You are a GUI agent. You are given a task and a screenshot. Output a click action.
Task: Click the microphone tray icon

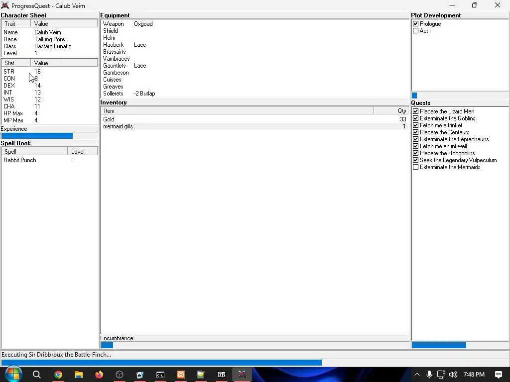click(x=429, y=375)
